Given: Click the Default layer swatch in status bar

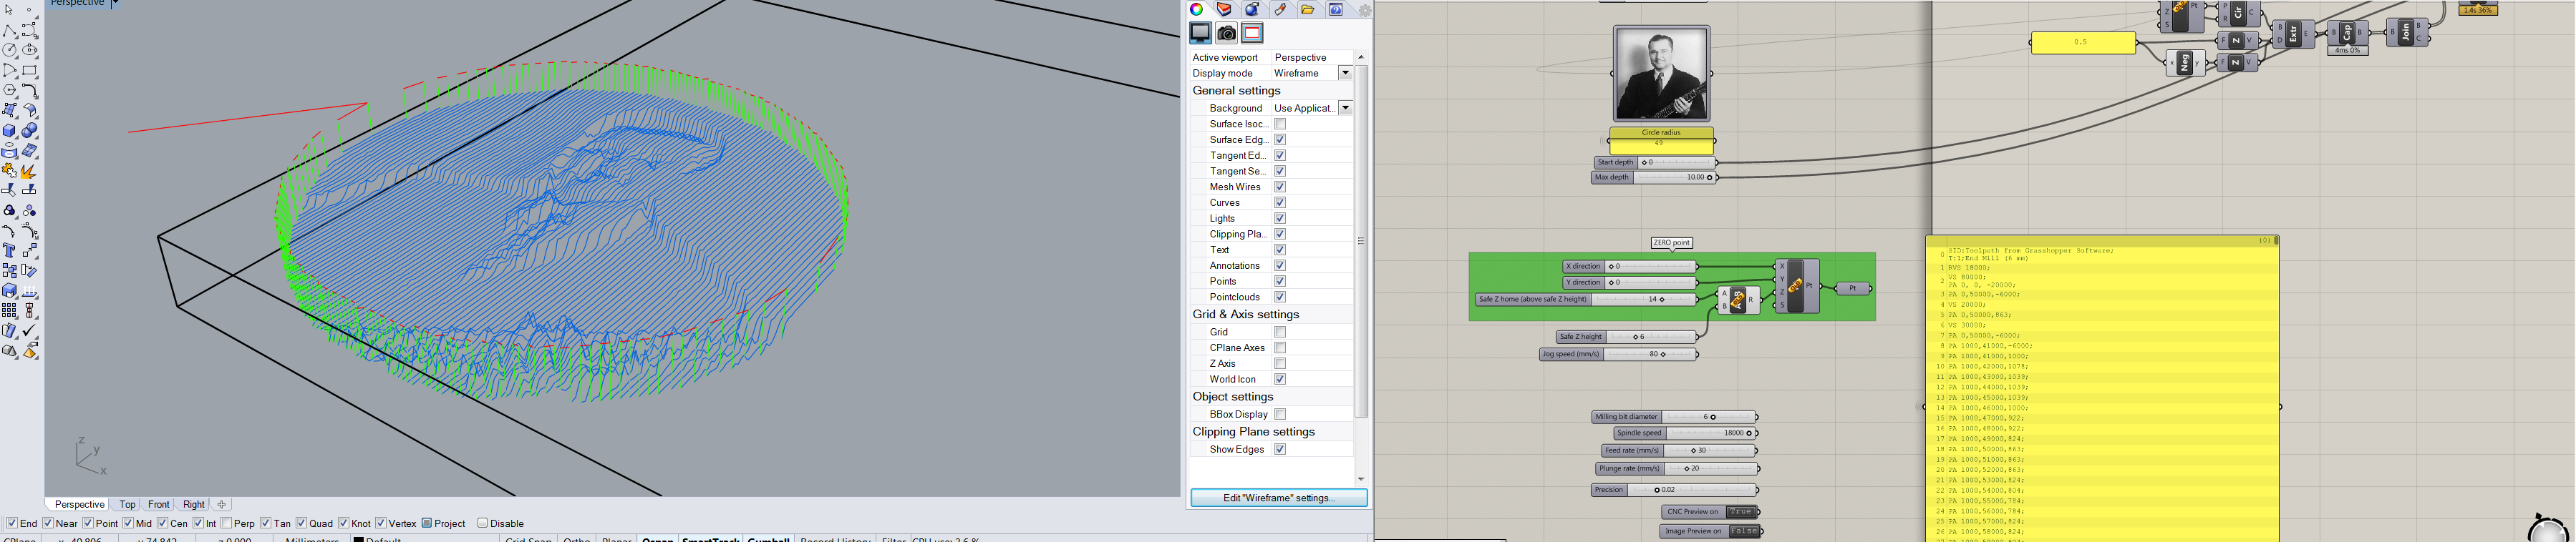Looking at the screenshot, I should click(358, 539).
